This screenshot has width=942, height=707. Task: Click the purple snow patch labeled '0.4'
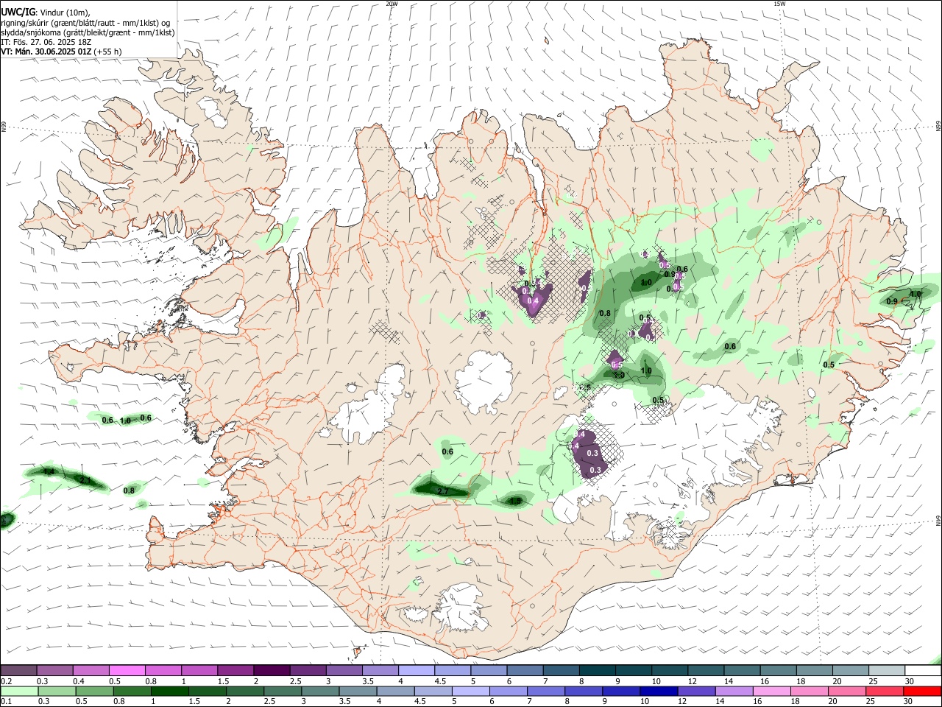[x=534, y=300]
